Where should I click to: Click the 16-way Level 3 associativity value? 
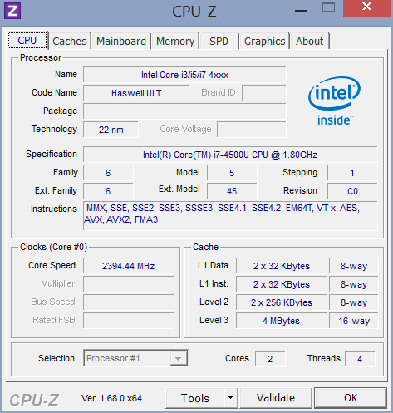(354, 321)
